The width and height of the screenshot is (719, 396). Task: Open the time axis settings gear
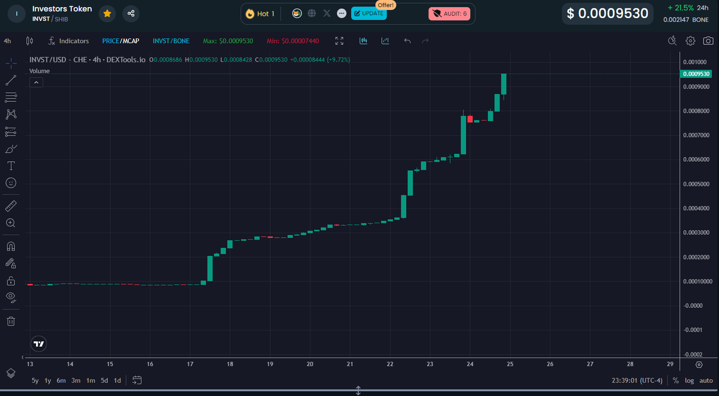(x=699, y=364)
